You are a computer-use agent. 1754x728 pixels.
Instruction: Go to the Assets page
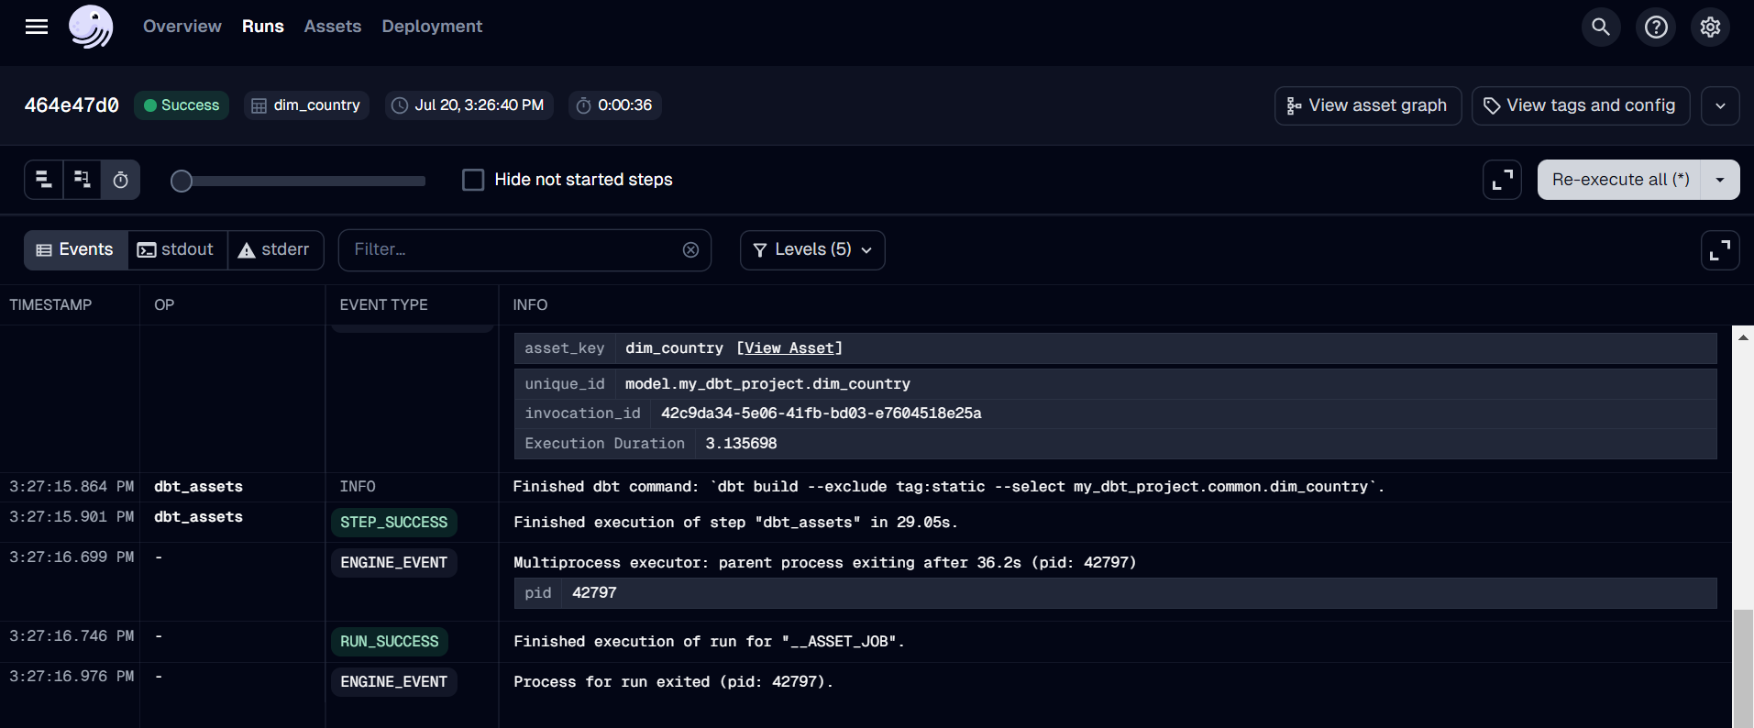pyautogui.click(x=332, y=27)
